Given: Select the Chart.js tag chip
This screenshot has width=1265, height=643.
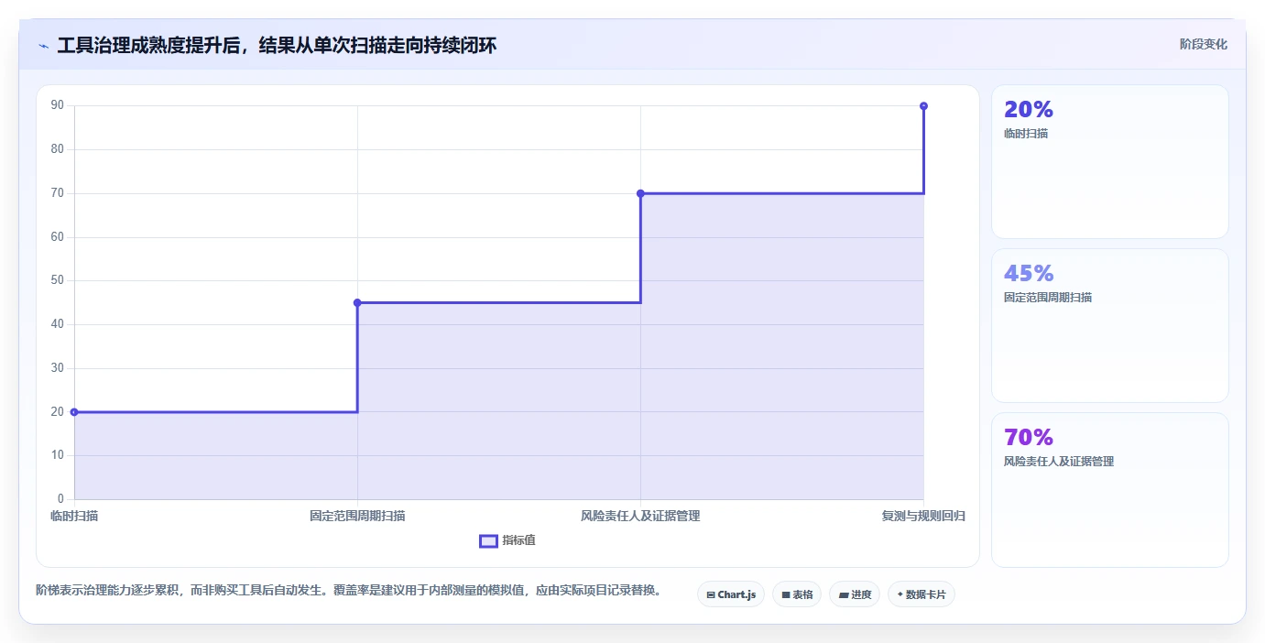Looking at the screenshot, I should [x=731, y=594].
